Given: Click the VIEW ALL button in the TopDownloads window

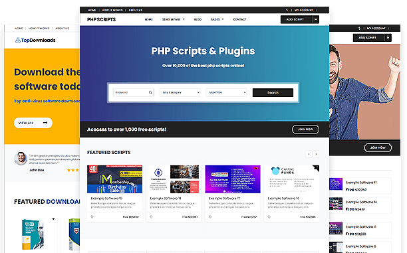Looking at the screenshot, I should [33, 123].
